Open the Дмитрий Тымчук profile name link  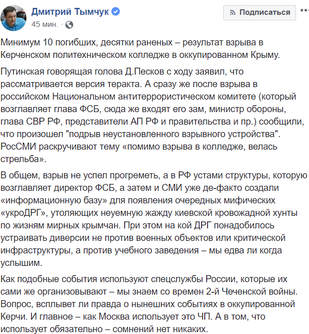70,12
